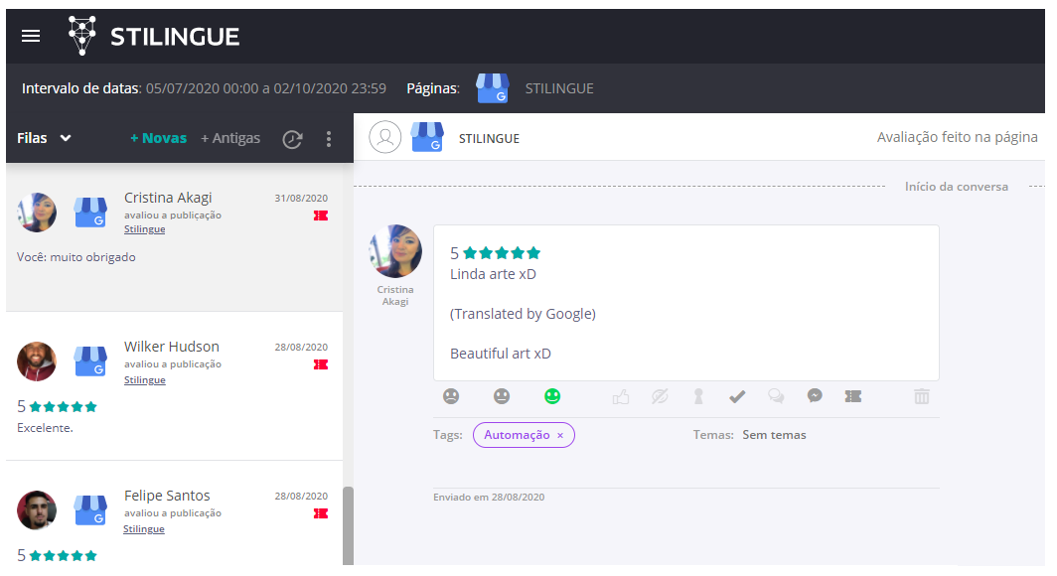Click 'Início da conversa' marker
Screen dimensions: 1057x576
pos(957,187)
